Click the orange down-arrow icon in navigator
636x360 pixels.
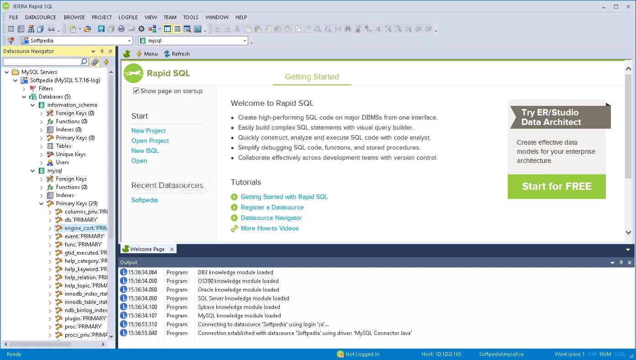pos(106,62)
